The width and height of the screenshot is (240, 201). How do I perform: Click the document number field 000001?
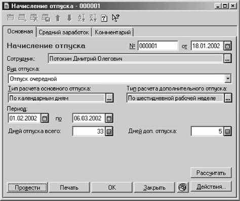coord(158,46)
